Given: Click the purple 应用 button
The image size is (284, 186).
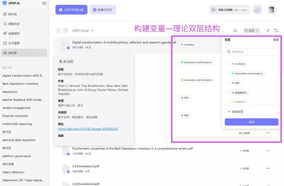Looking at the screenshot, I should point(251,122).
